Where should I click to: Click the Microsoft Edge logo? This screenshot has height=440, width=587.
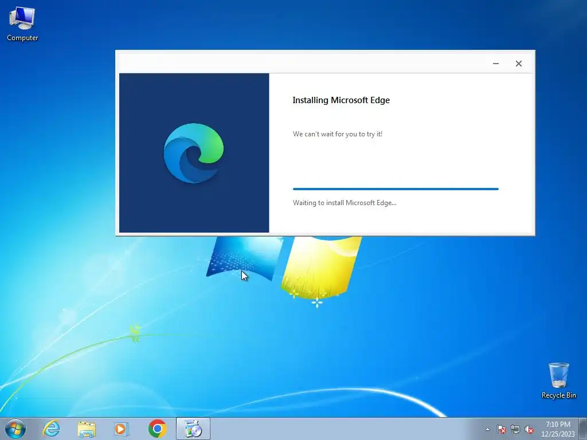click(x=194, y=153)
